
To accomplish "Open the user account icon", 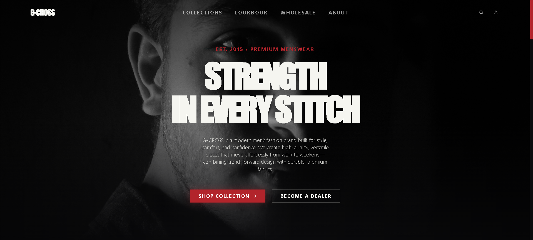I will tap(496, 12).
